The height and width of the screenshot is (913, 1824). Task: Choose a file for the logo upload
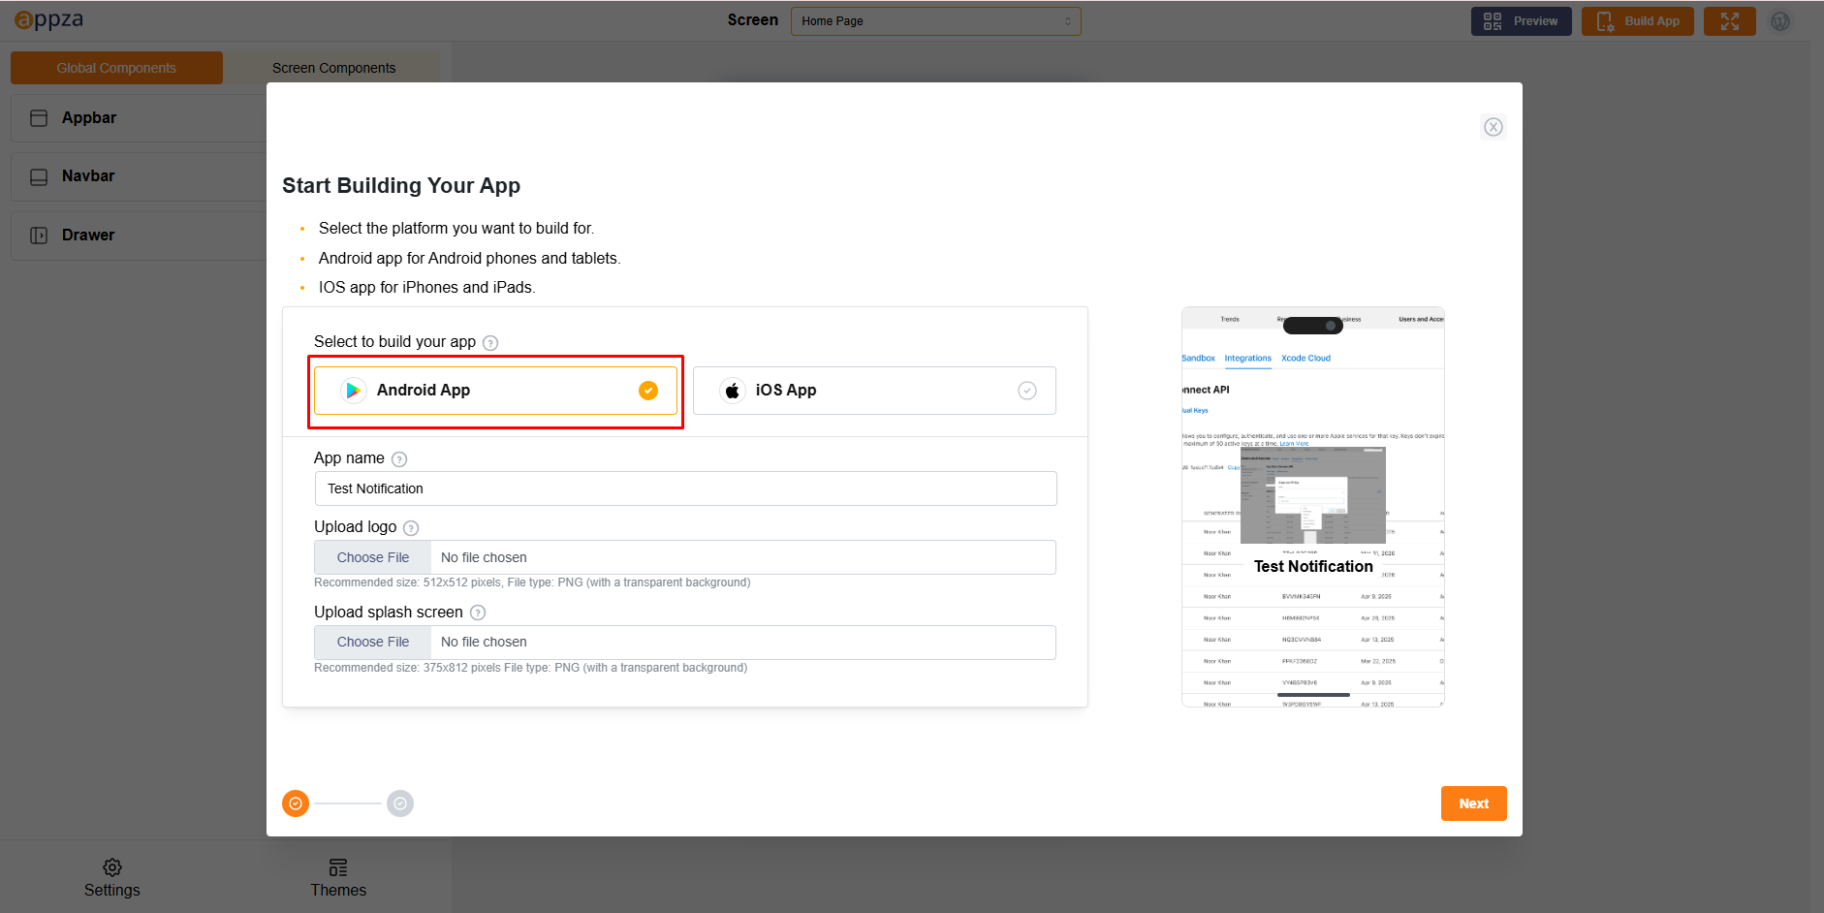point(373,557)
